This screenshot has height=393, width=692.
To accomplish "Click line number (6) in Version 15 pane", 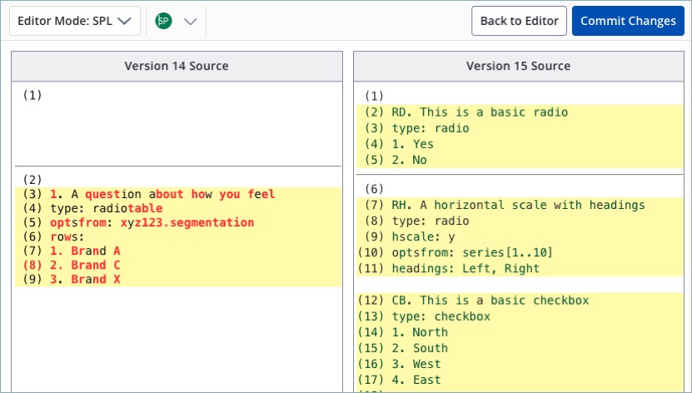I will 374,189.
